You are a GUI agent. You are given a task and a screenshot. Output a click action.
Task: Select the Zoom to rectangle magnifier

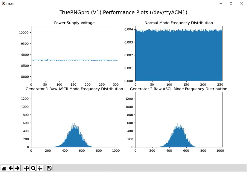click(x=33, y=168)
